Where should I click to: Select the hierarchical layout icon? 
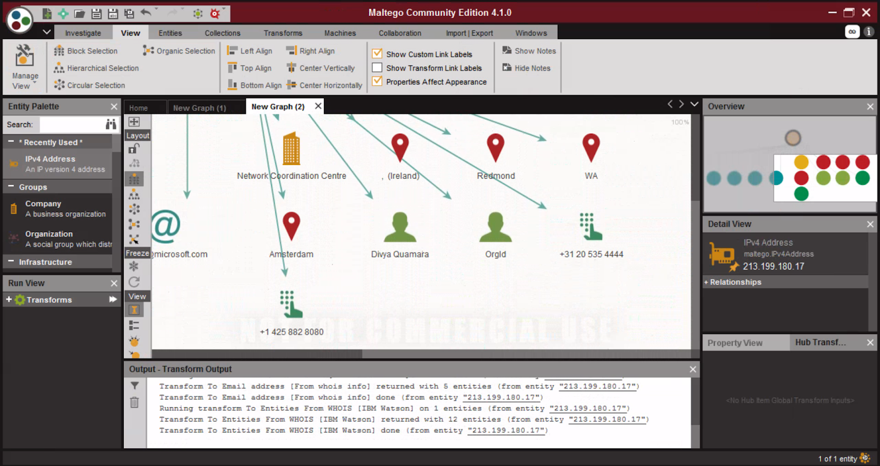pyautogui.click(x=134, y=194)
